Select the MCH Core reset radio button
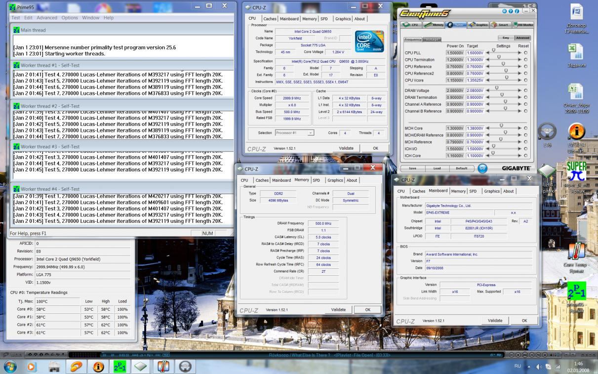 click(x=525, y=128)
